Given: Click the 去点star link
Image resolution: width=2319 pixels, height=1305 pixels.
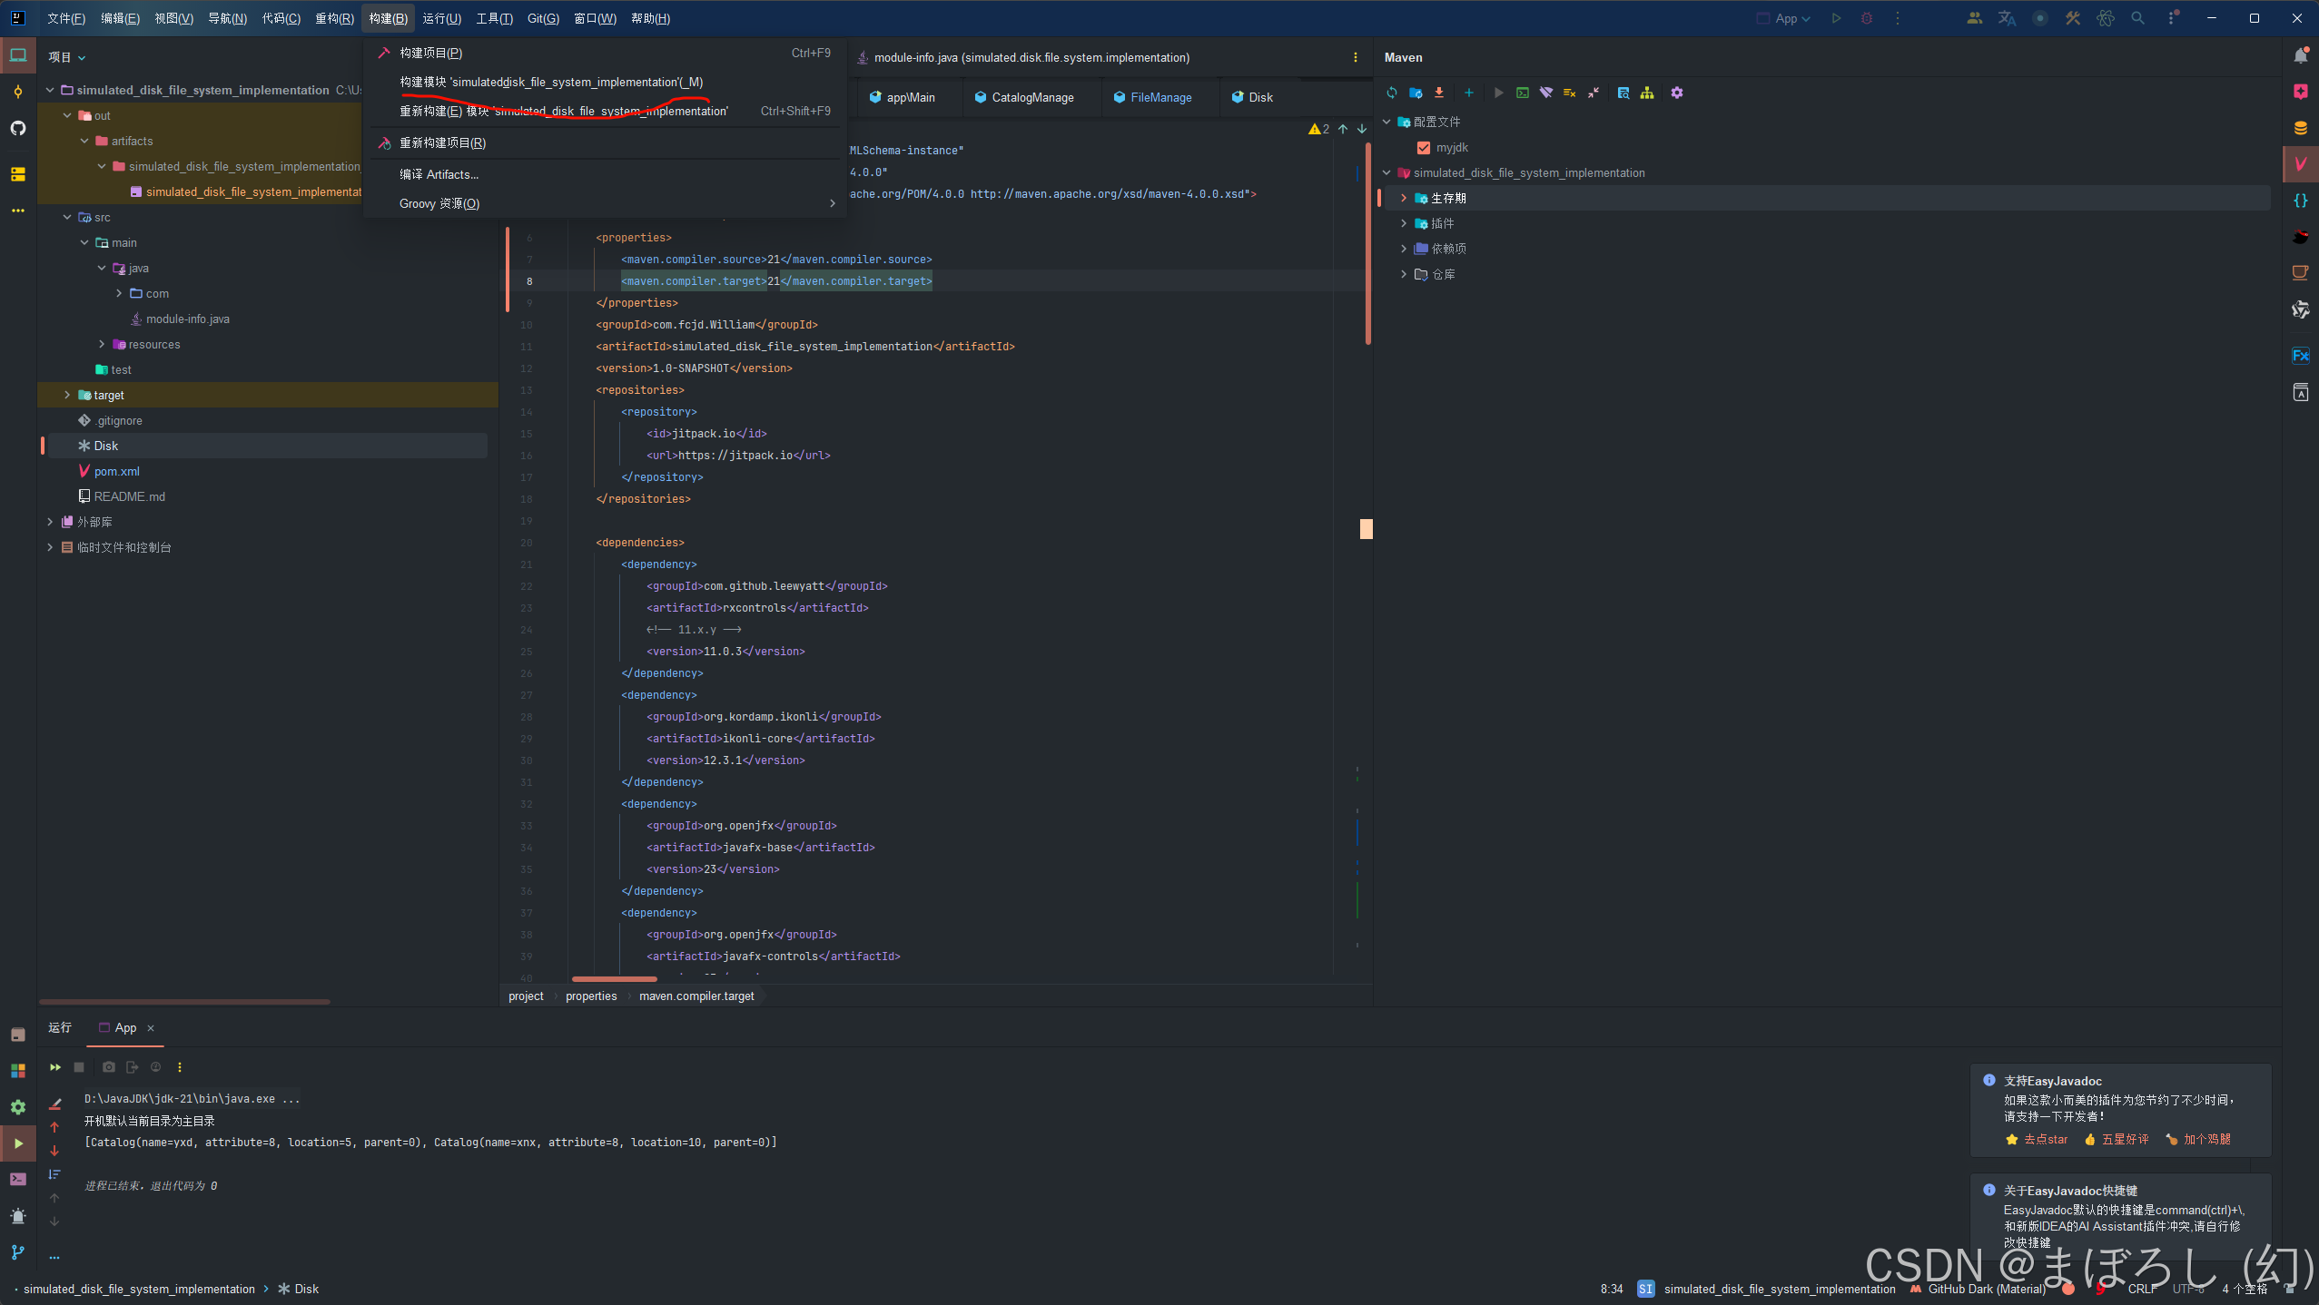Looking at the screenshot, I should pyautogui.click(x=2045, y=1139).
